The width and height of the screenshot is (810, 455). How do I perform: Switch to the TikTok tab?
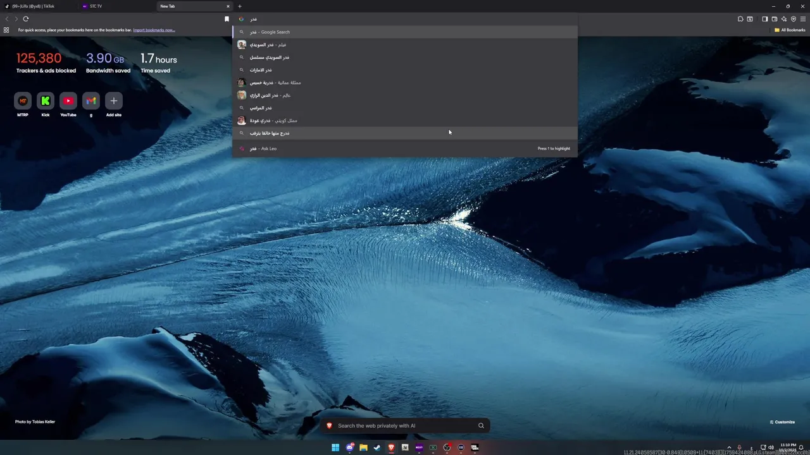[x=39, y=6]
